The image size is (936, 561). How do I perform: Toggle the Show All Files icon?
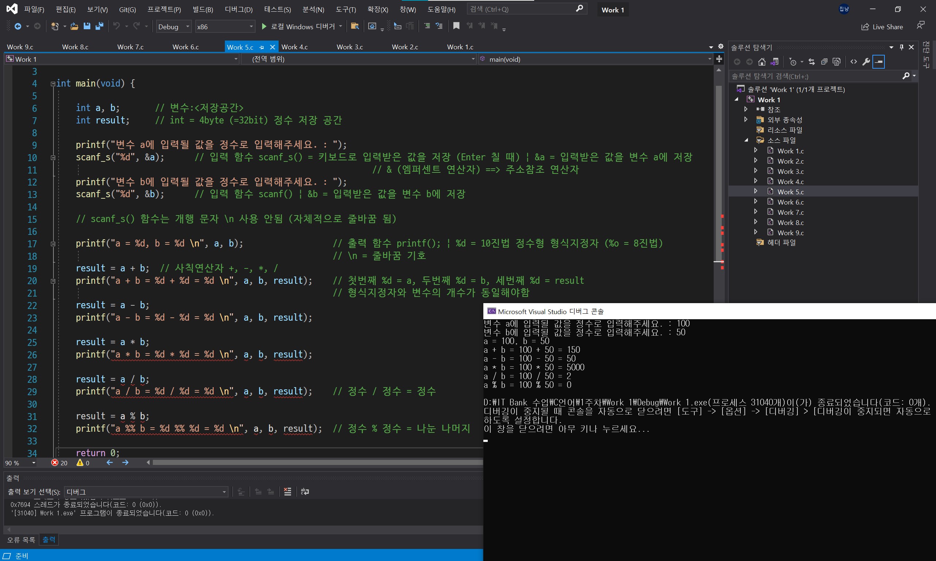[x=837, y=62]
